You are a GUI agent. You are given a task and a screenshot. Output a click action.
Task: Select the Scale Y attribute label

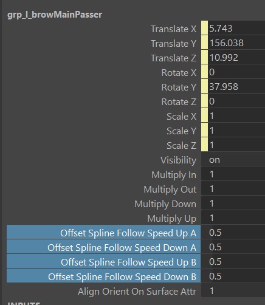click(x=181, y=131)
